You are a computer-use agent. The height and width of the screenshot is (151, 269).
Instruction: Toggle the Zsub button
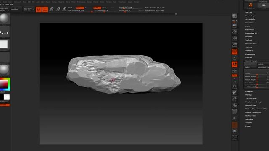click(x=104, y=8)
